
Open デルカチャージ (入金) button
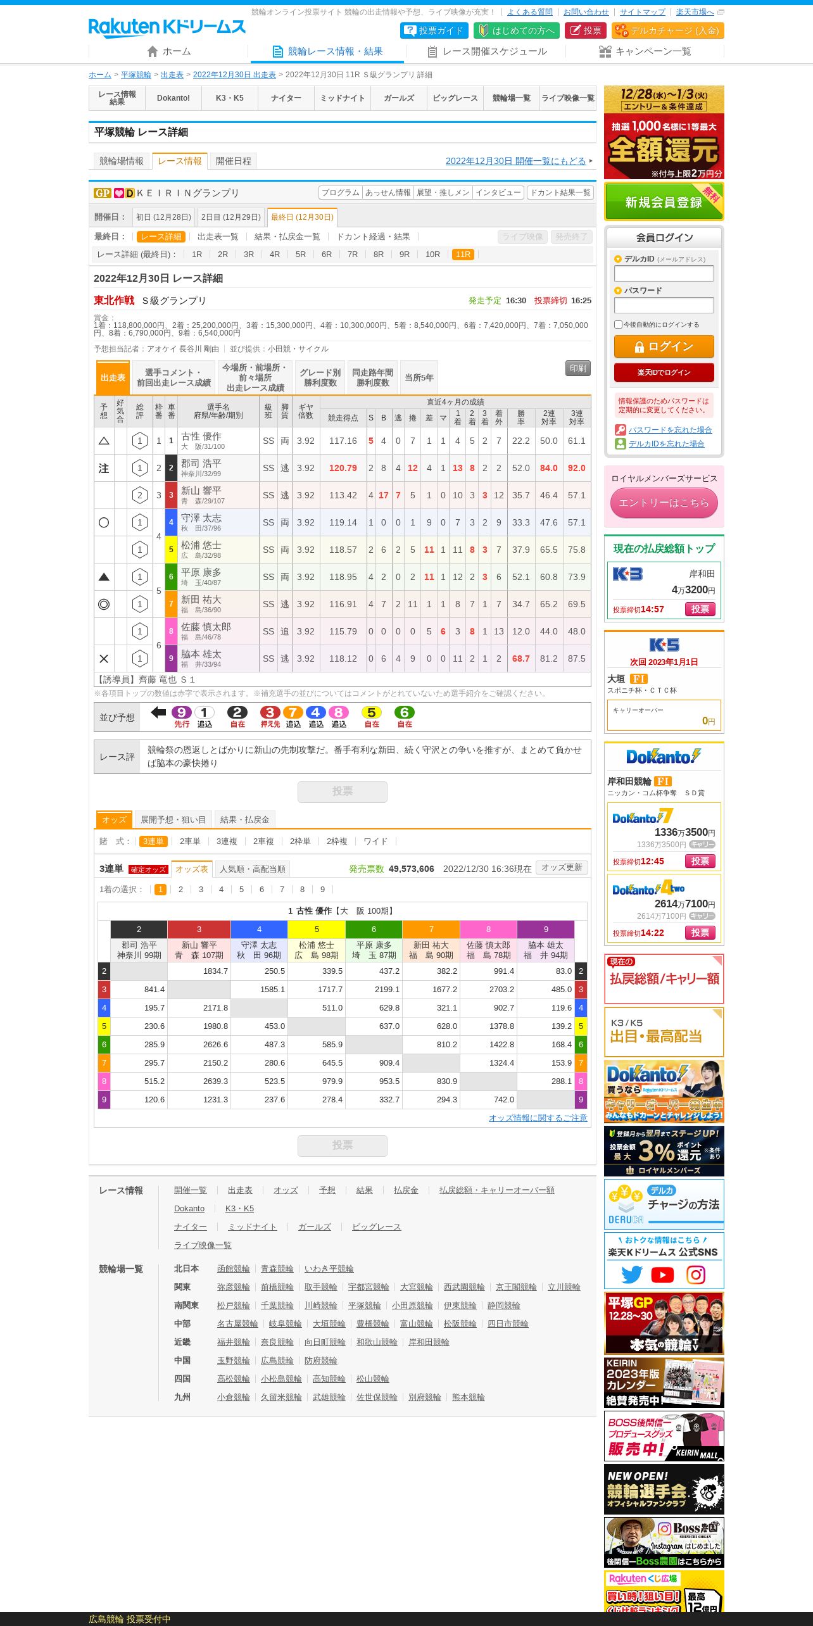tap(667, 30)
